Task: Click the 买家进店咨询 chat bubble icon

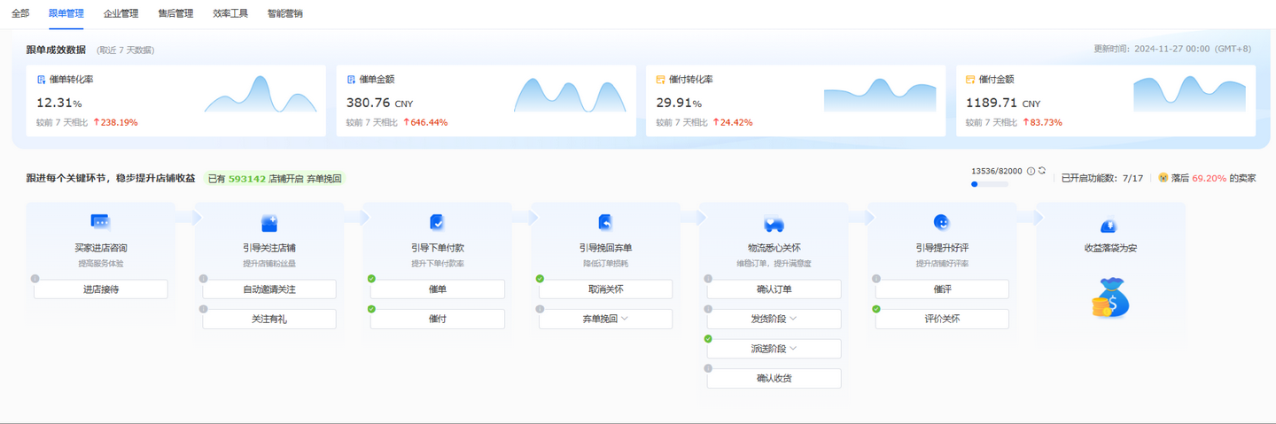Action: coord(100,221)
